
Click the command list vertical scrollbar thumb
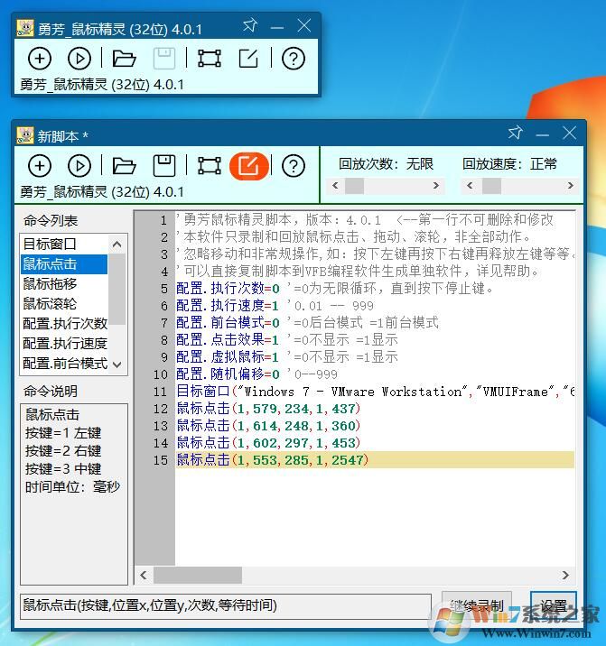click(x=117, y=290)
